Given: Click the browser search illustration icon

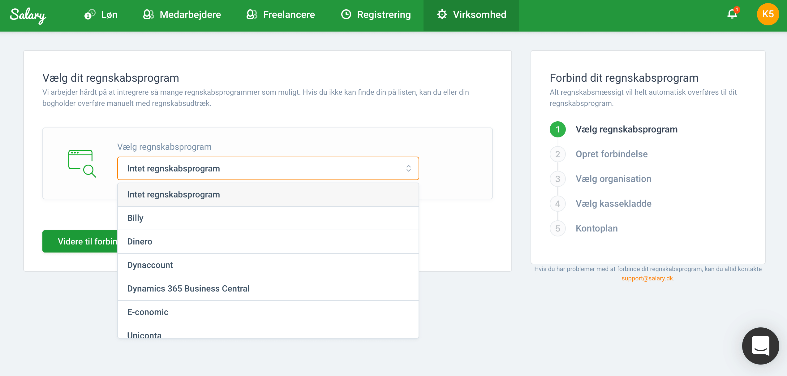Looking at the screenshot, I should point(82,163).
